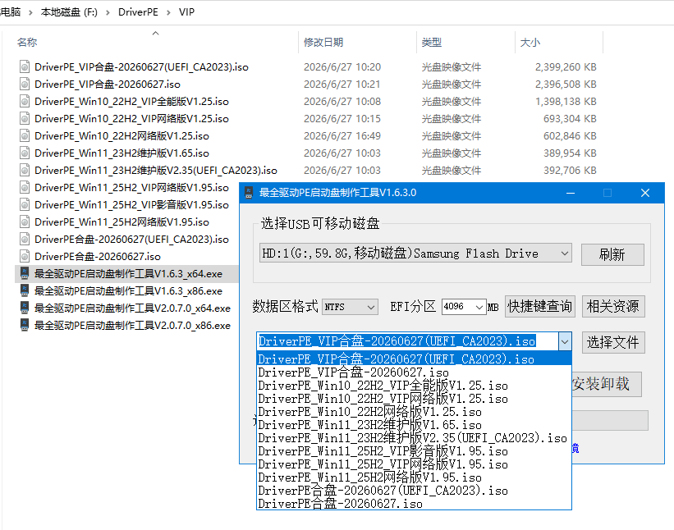Open the 数据区格式 NTFS dropdown
The image size is (674, 530).
[371, 307]
